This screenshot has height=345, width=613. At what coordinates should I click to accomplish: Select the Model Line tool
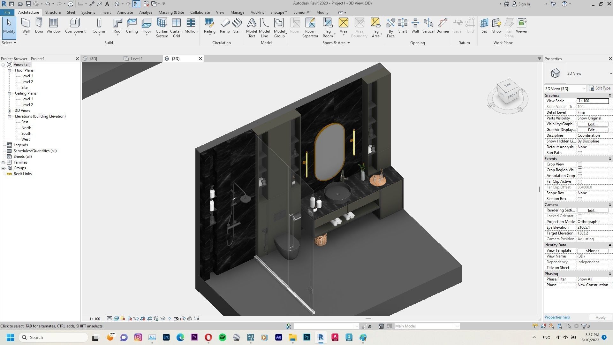264,28
